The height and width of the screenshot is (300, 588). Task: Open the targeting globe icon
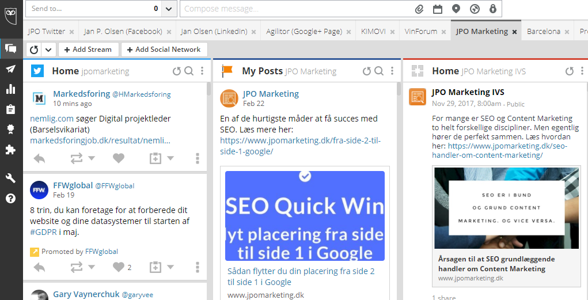(475, 9)
